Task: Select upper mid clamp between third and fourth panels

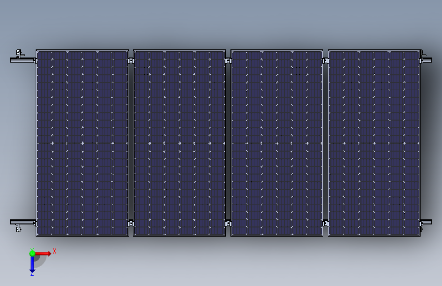Action: 326,61
